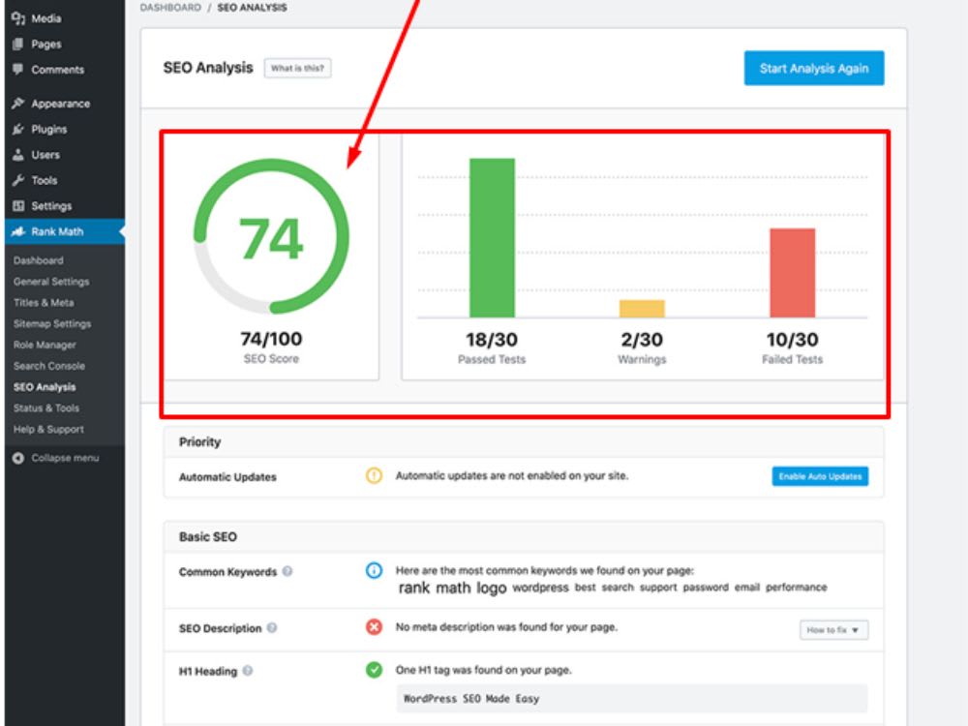
Task: Open Titles & Meta submenu item
Action: 44,302
